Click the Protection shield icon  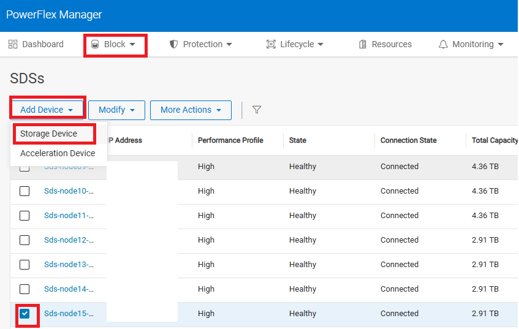click(174, 44)
